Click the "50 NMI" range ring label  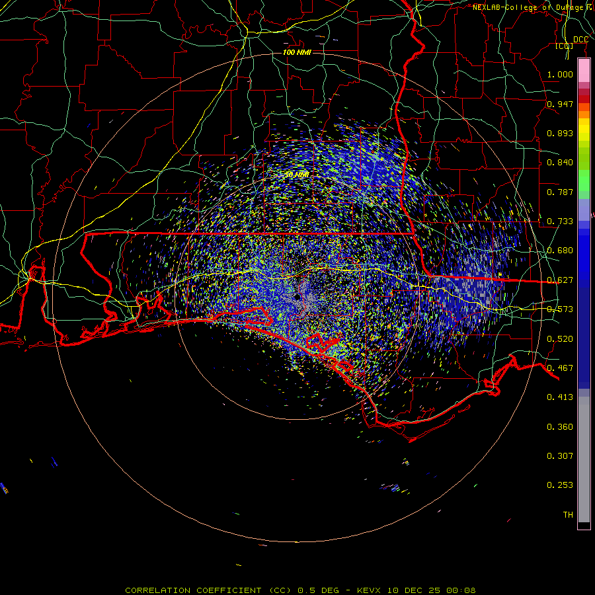point(297,175)
